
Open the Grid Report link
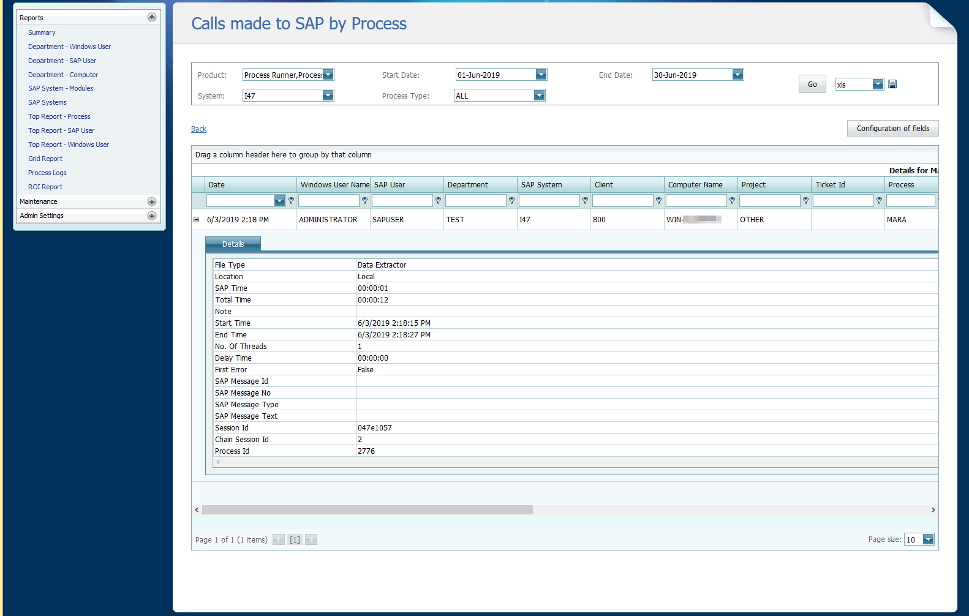[x=45, y=159]
